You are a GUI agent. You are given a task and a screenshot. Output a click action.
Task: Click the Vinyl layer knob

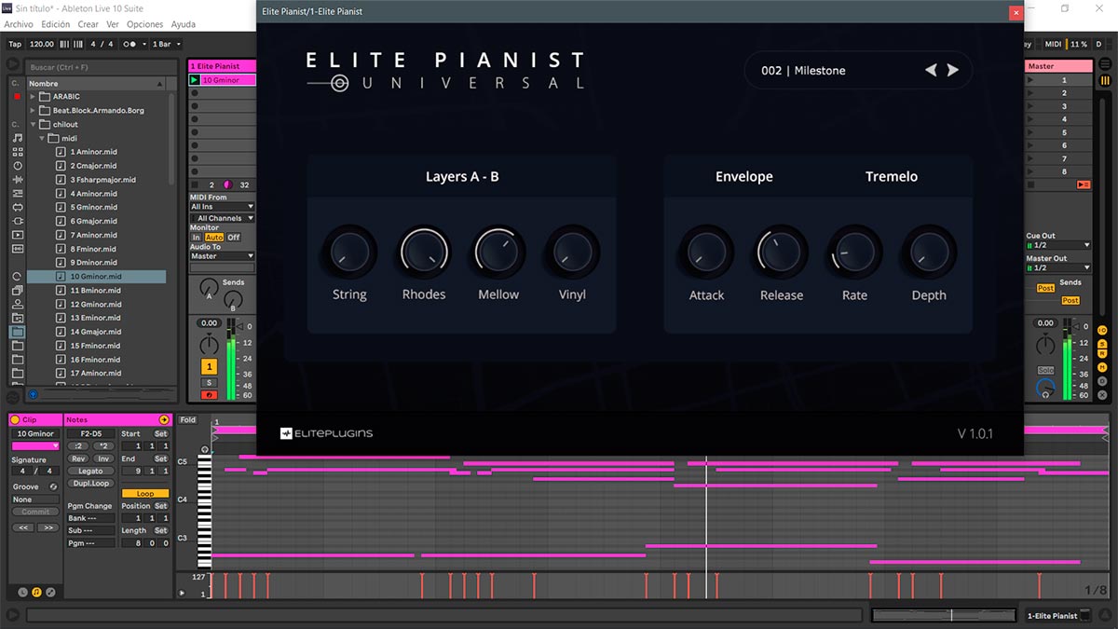(572, 252)
